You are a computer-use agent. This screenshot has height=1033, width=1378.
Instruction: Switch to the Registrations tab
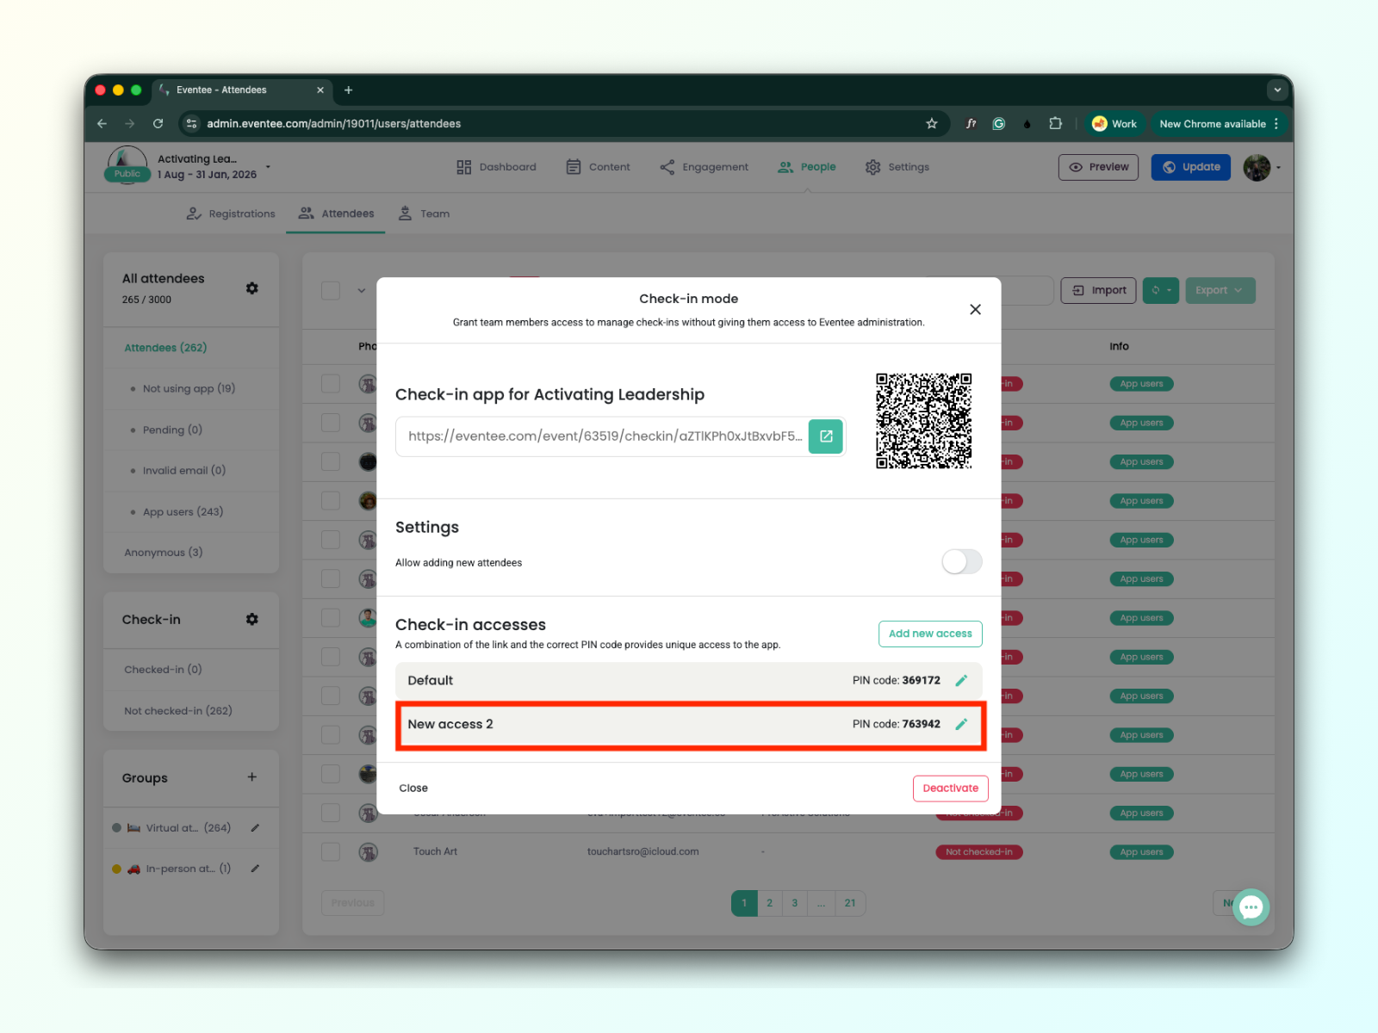click(231, 214)
